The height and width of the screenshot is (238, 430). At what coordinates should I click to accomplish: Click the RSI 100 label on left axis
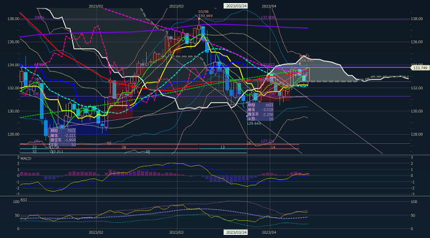pyautogui.click(x=16, y=202)
